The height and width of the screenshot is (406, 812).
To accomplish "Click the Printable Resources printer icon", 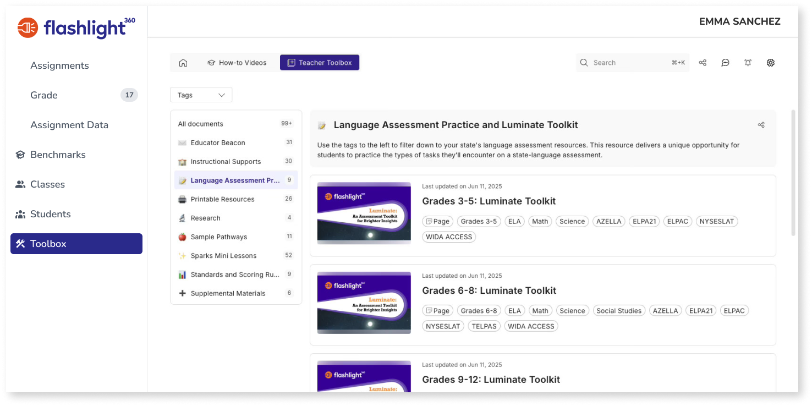I will [182, 199].
